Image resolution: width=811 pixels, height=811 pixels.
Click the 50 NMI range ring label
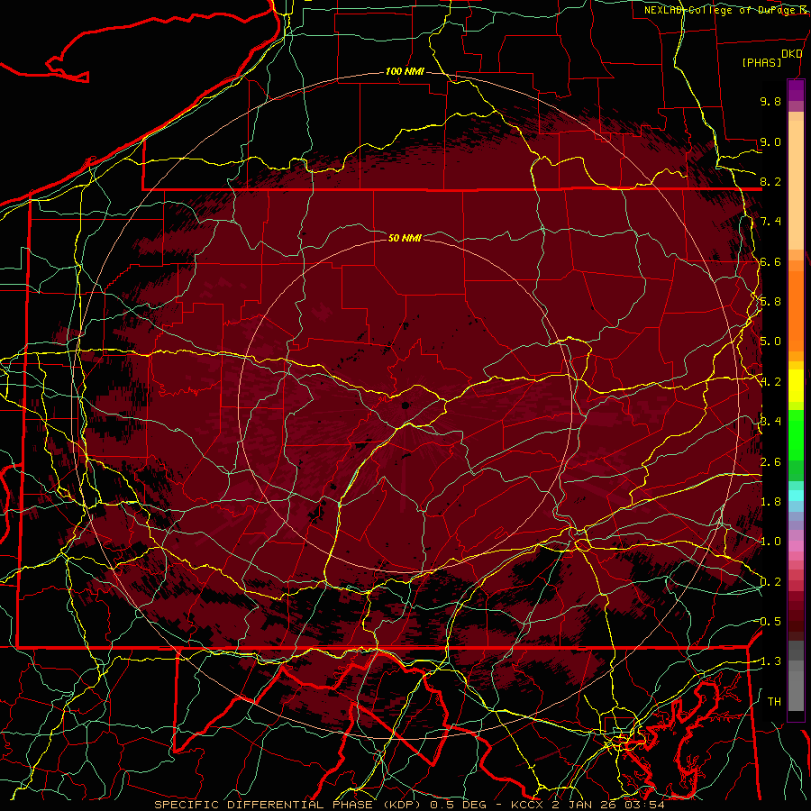pyautogui.click(x=405, y=238)
